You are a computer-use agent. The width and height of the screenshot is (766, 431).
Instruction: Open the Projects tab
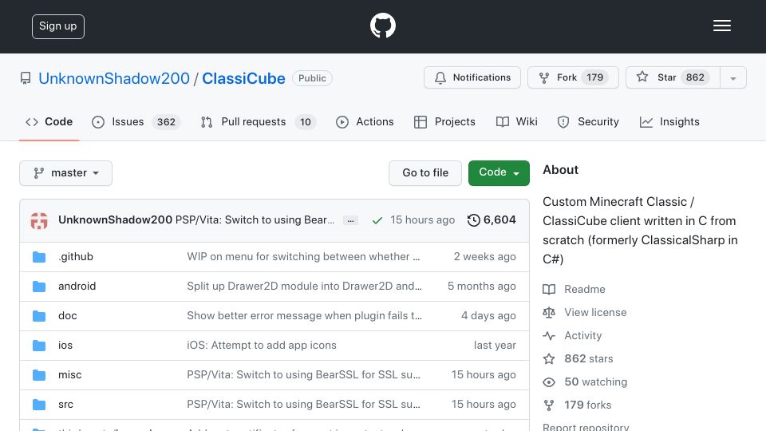click(x=444, y=121)
